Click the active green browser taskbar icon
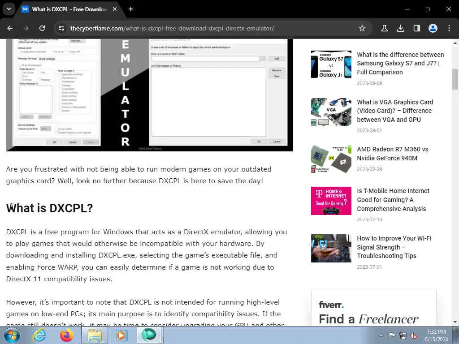This screenshot has width=459, height=344. tap(149, 335)
